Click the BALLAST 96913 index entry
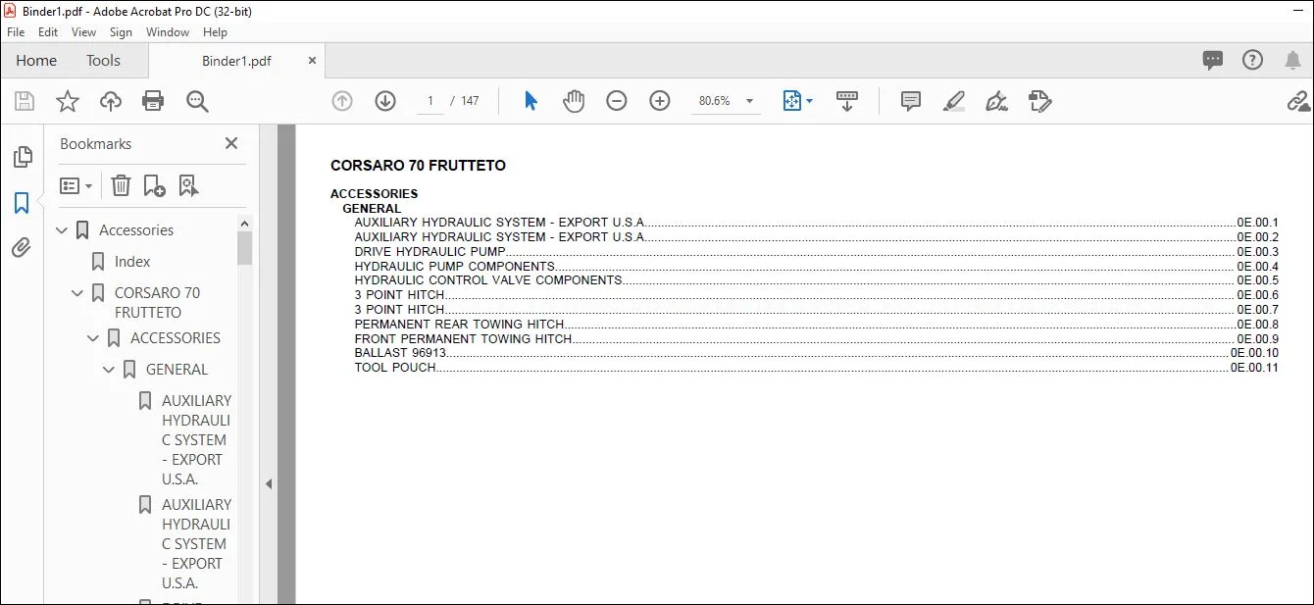 (817, 353)
